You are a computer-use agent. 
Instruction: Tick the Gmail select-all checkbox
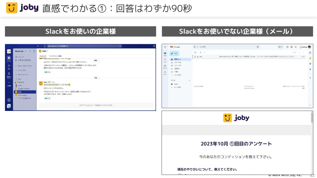tap(194, 53)
